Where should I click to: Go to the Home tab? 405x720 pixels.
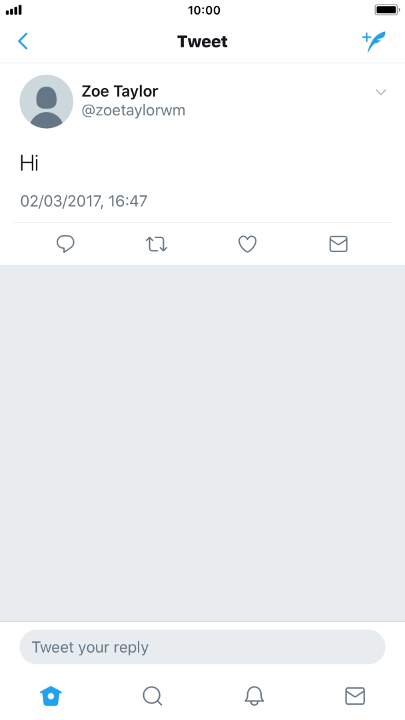[x=51, y=696]
